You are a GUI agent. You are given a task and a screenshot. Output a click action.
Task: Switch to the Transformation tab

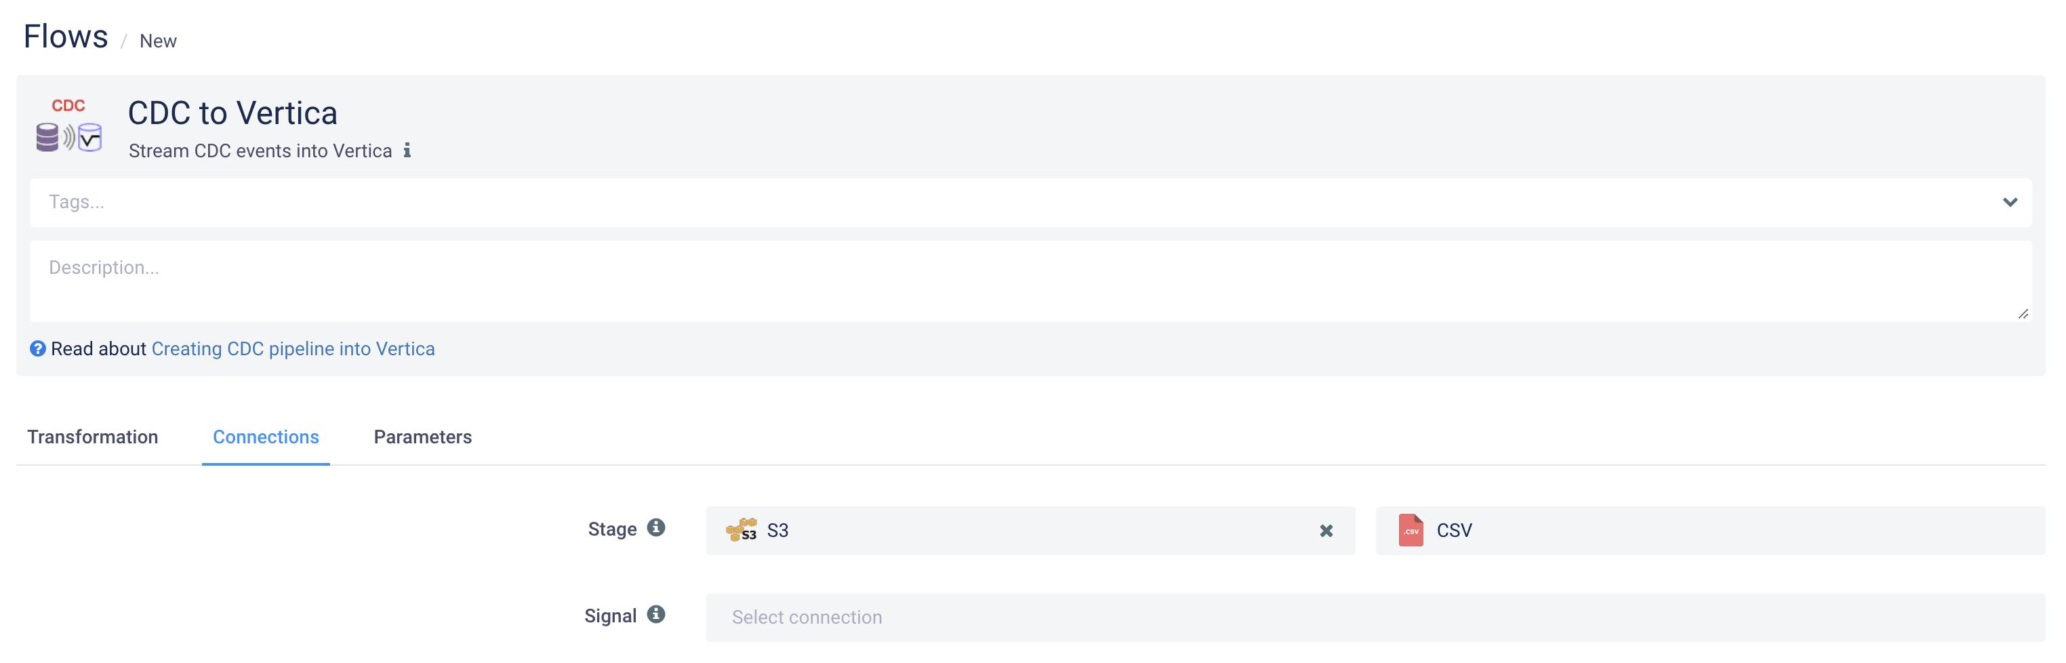click(x=93, y=437)
